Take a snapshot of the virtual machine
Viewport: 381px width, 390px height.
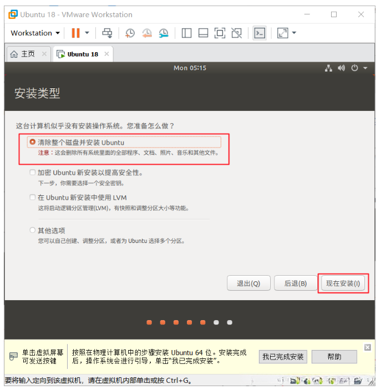click(x=130, y=33)
